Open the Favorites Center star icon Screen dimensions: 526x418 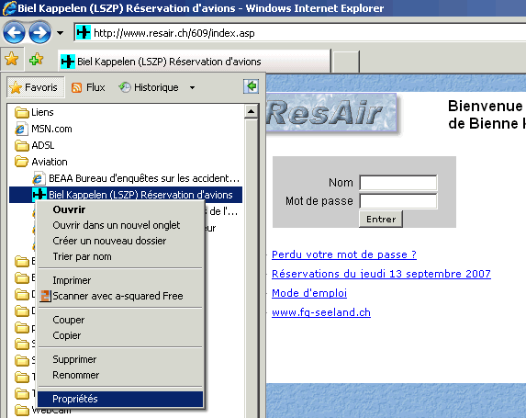12,60
